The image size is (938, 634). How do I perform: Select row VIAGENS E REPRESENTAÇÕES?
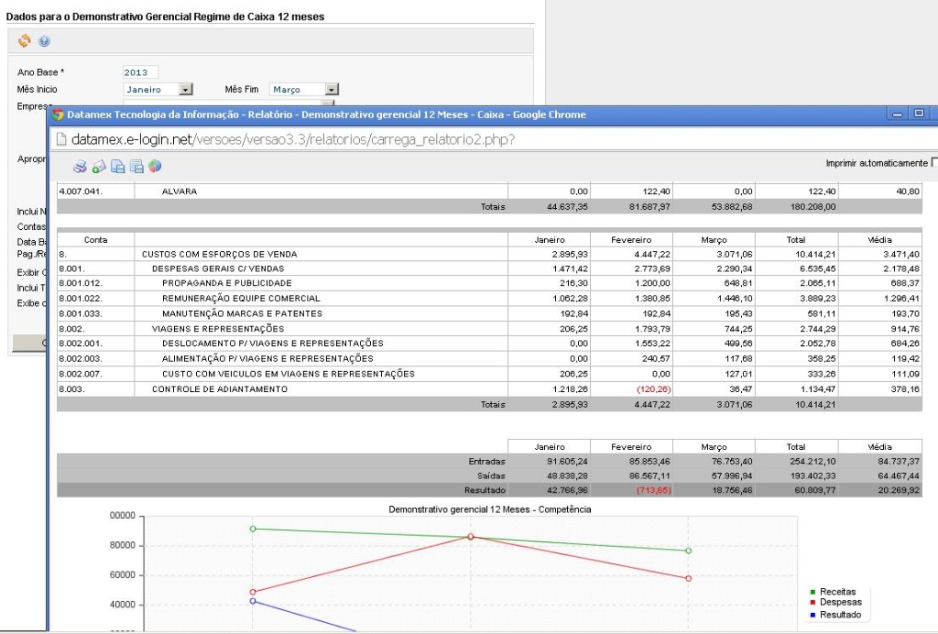tap(489, 328)
